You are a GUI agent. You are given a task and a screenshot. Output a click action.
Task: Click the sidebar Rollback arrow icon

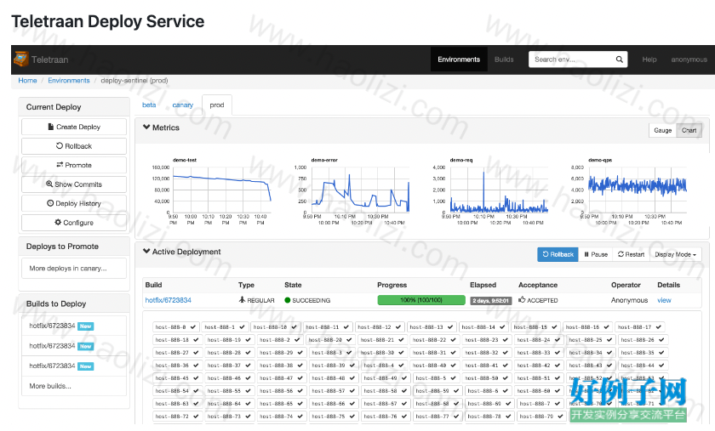(60, 146)
